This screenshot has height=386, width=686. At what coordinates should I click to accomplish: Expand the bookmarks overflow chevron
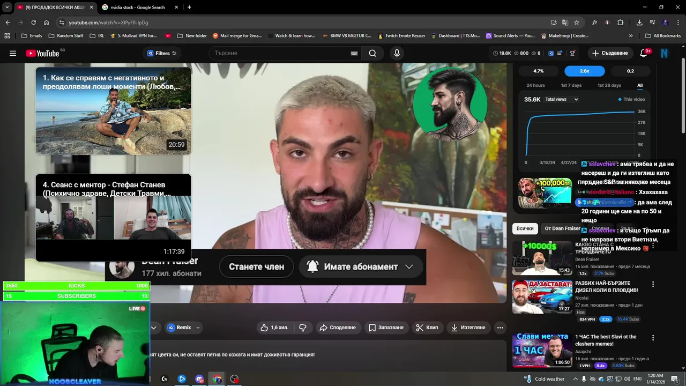[x=631, y=36]
